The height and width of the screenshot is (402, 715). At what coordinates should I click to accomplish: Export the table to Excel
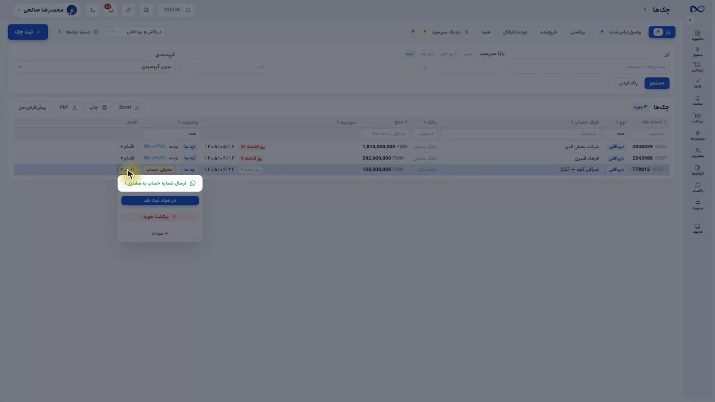pyautogui.click(x=129, y=108)
